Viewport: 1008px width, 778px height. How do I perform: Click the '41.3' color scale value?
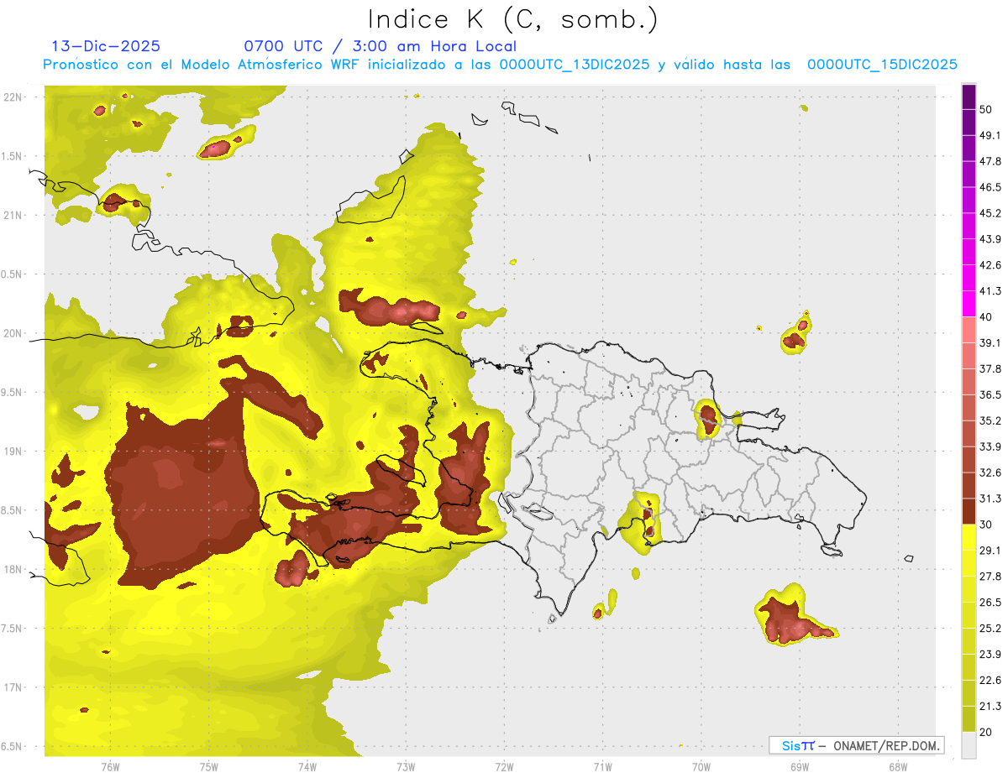click(990, 291)
